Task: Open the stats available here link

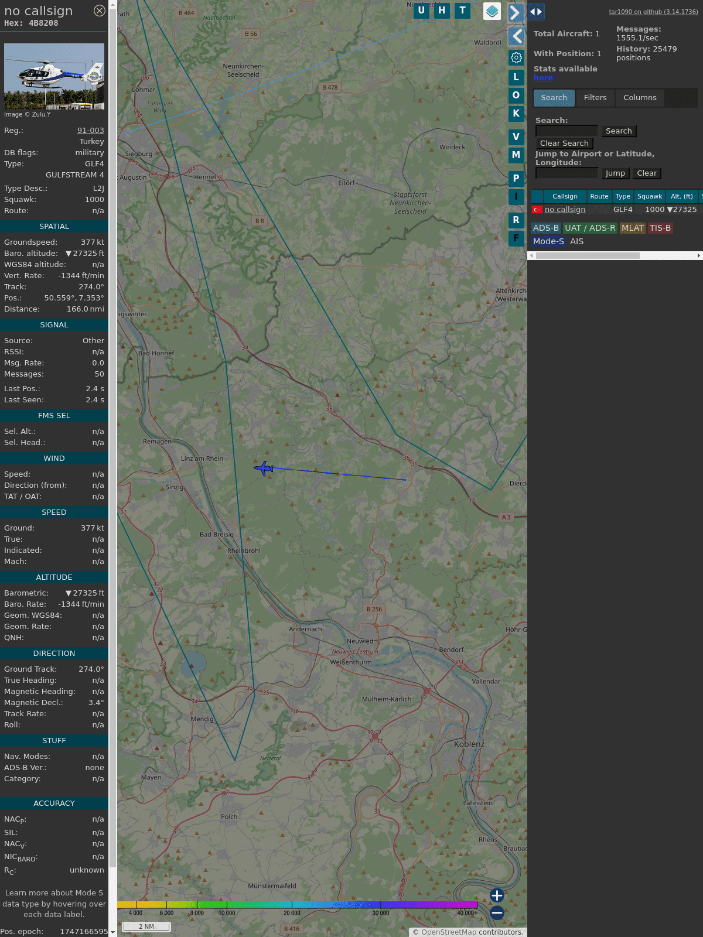Action: [543, 78]
